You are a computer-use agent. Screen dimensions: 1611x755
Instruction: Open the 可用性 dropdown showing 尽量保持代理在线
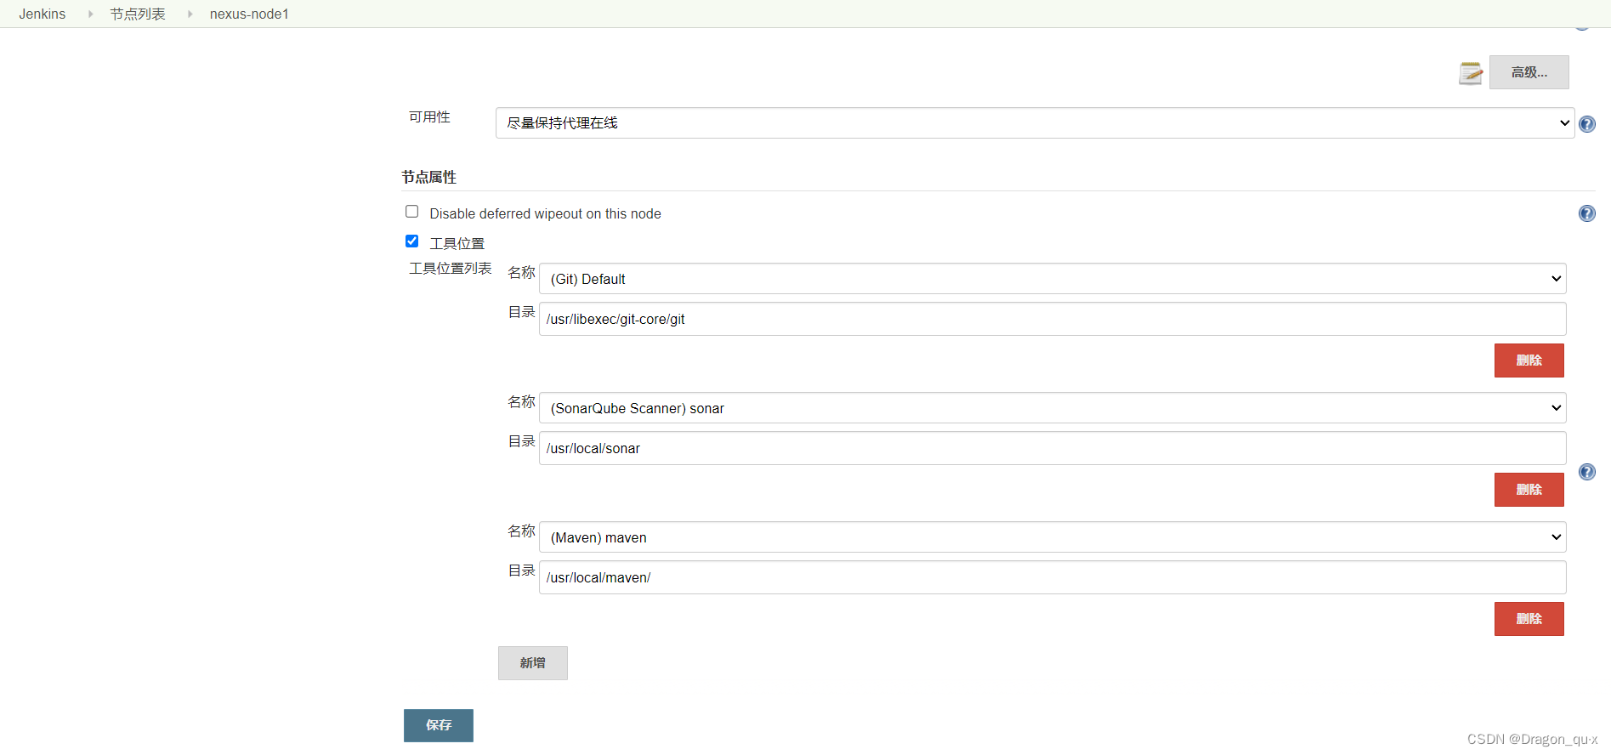tap(1035, 123)
